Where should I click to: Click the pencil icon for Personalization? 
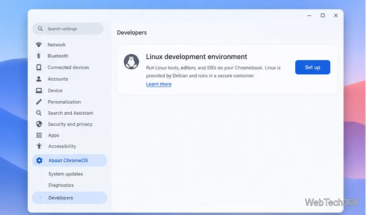click(39, 102)
